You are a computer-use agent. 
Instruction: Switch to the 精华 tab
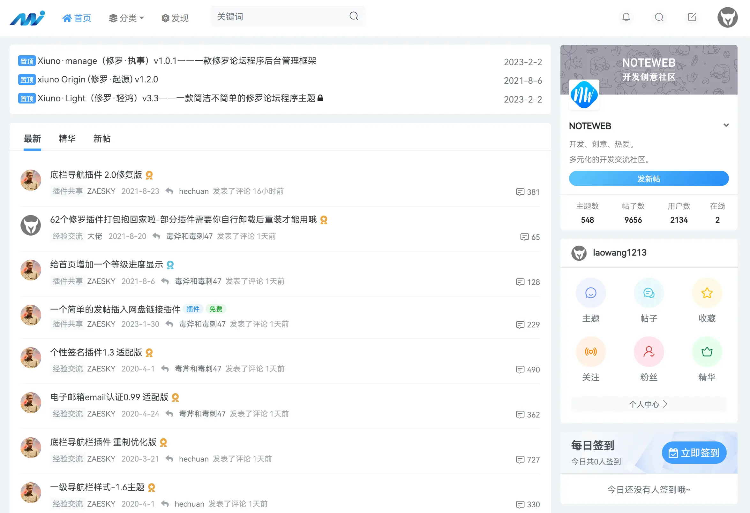[67, 139]
